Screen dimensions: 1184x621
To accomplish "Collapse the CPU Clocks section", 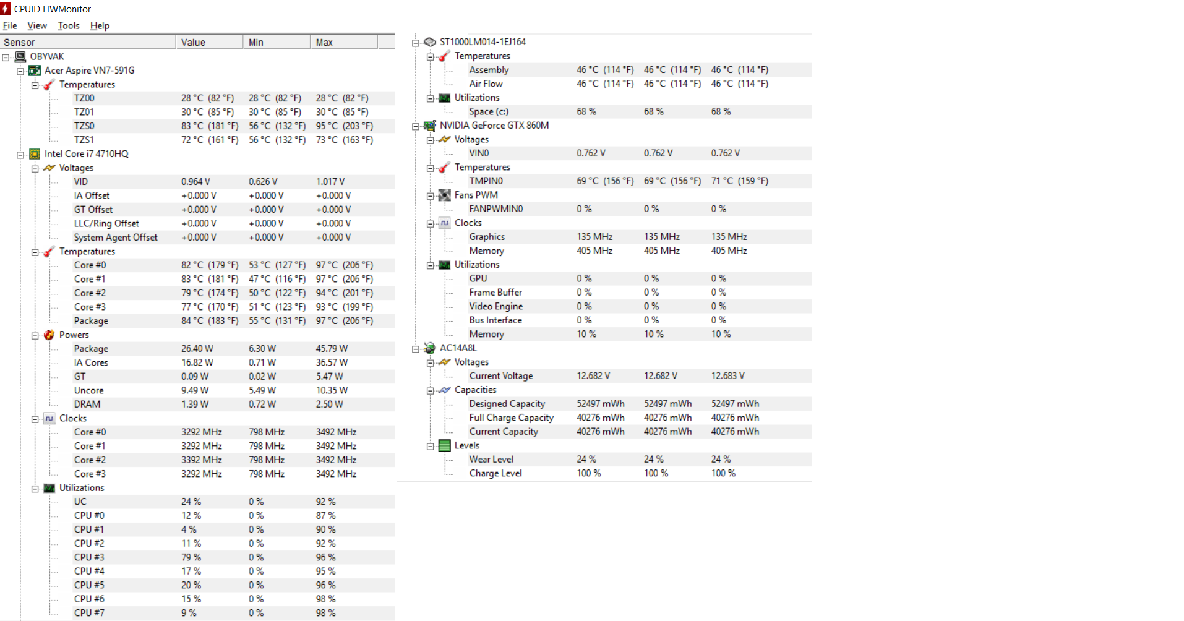I will coord(35,419).
